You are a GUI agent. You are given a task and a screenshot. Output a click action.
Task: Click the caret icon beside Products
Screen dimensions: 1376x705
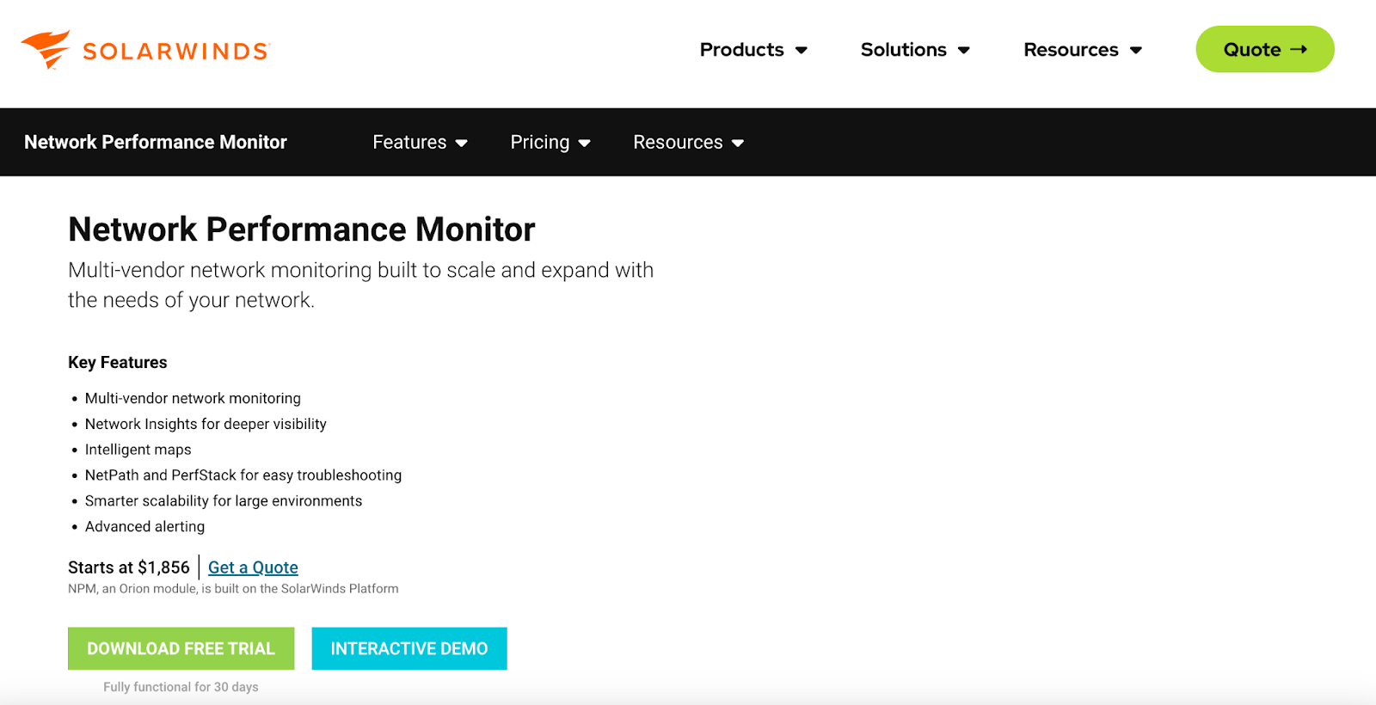click(802, 51)
